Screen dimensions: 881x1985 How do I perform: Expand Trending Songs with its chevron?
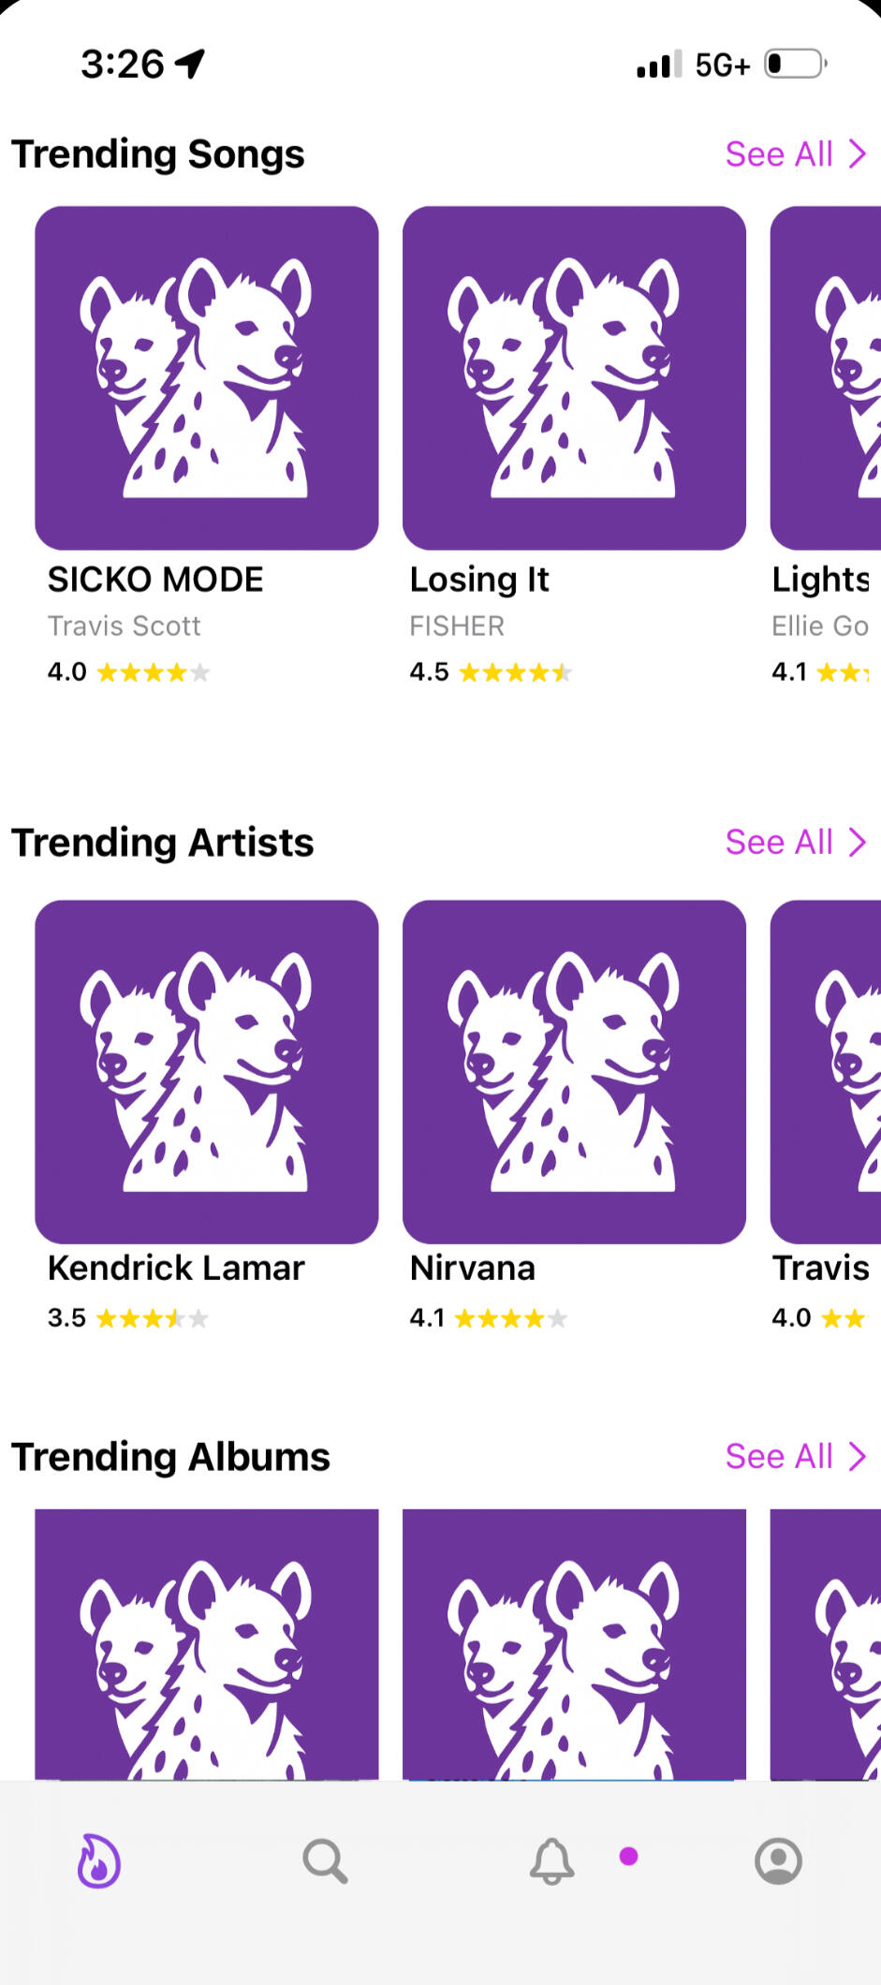click(857, 154)
